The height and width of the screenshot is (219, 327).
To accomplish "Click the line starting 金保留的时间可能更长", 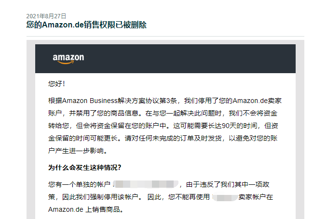I will tap(163, 138).
